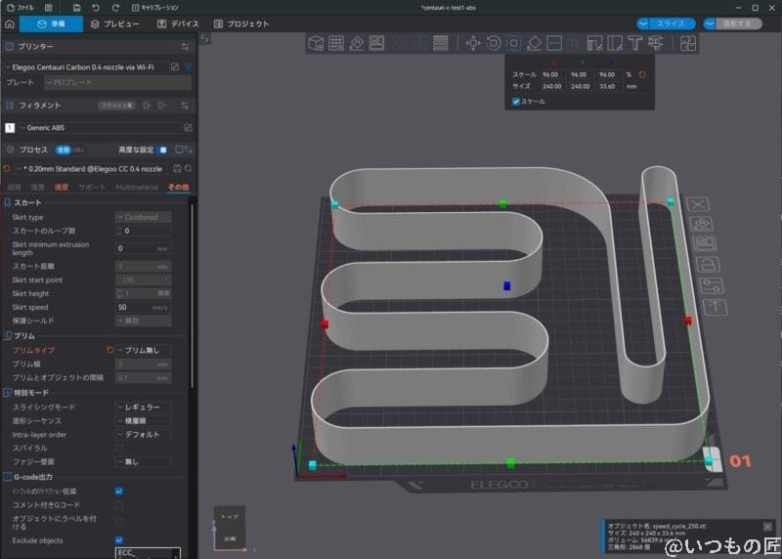The image size is (782, 559).
Task: Edit the Generic ABS filament preset
Action: (188, 128)
